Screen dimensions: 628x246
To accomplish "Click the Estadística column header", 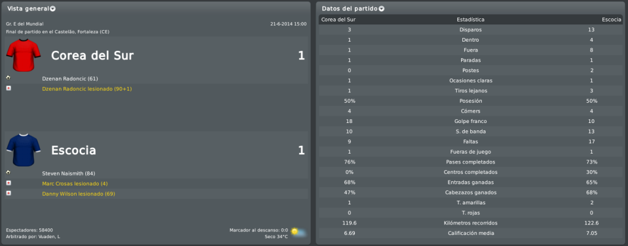I will [x=471, y=20].
